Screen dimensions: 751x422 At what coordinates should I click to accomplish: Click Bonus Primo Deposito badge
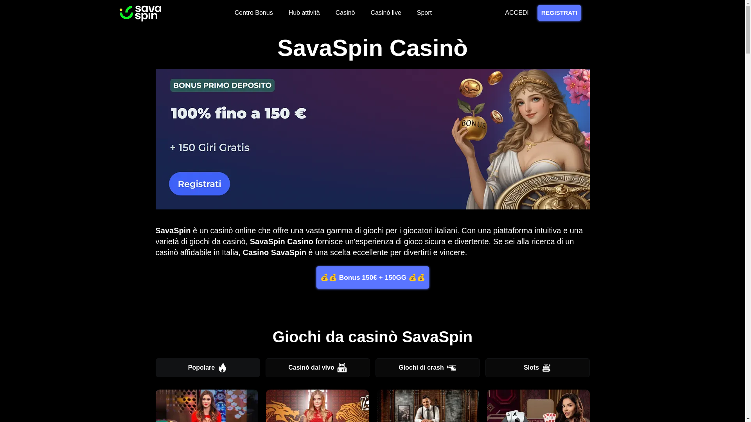point(222,86)
